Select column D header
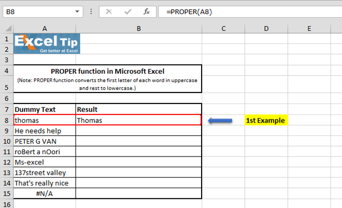This screenshot has width=342, height=208. pos(266,28)
